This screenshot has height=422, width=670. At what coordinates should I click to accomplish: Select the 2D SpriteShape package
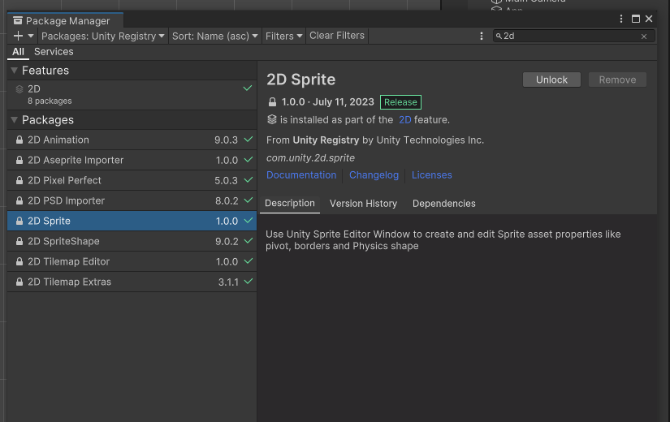[x=132, y=241]
